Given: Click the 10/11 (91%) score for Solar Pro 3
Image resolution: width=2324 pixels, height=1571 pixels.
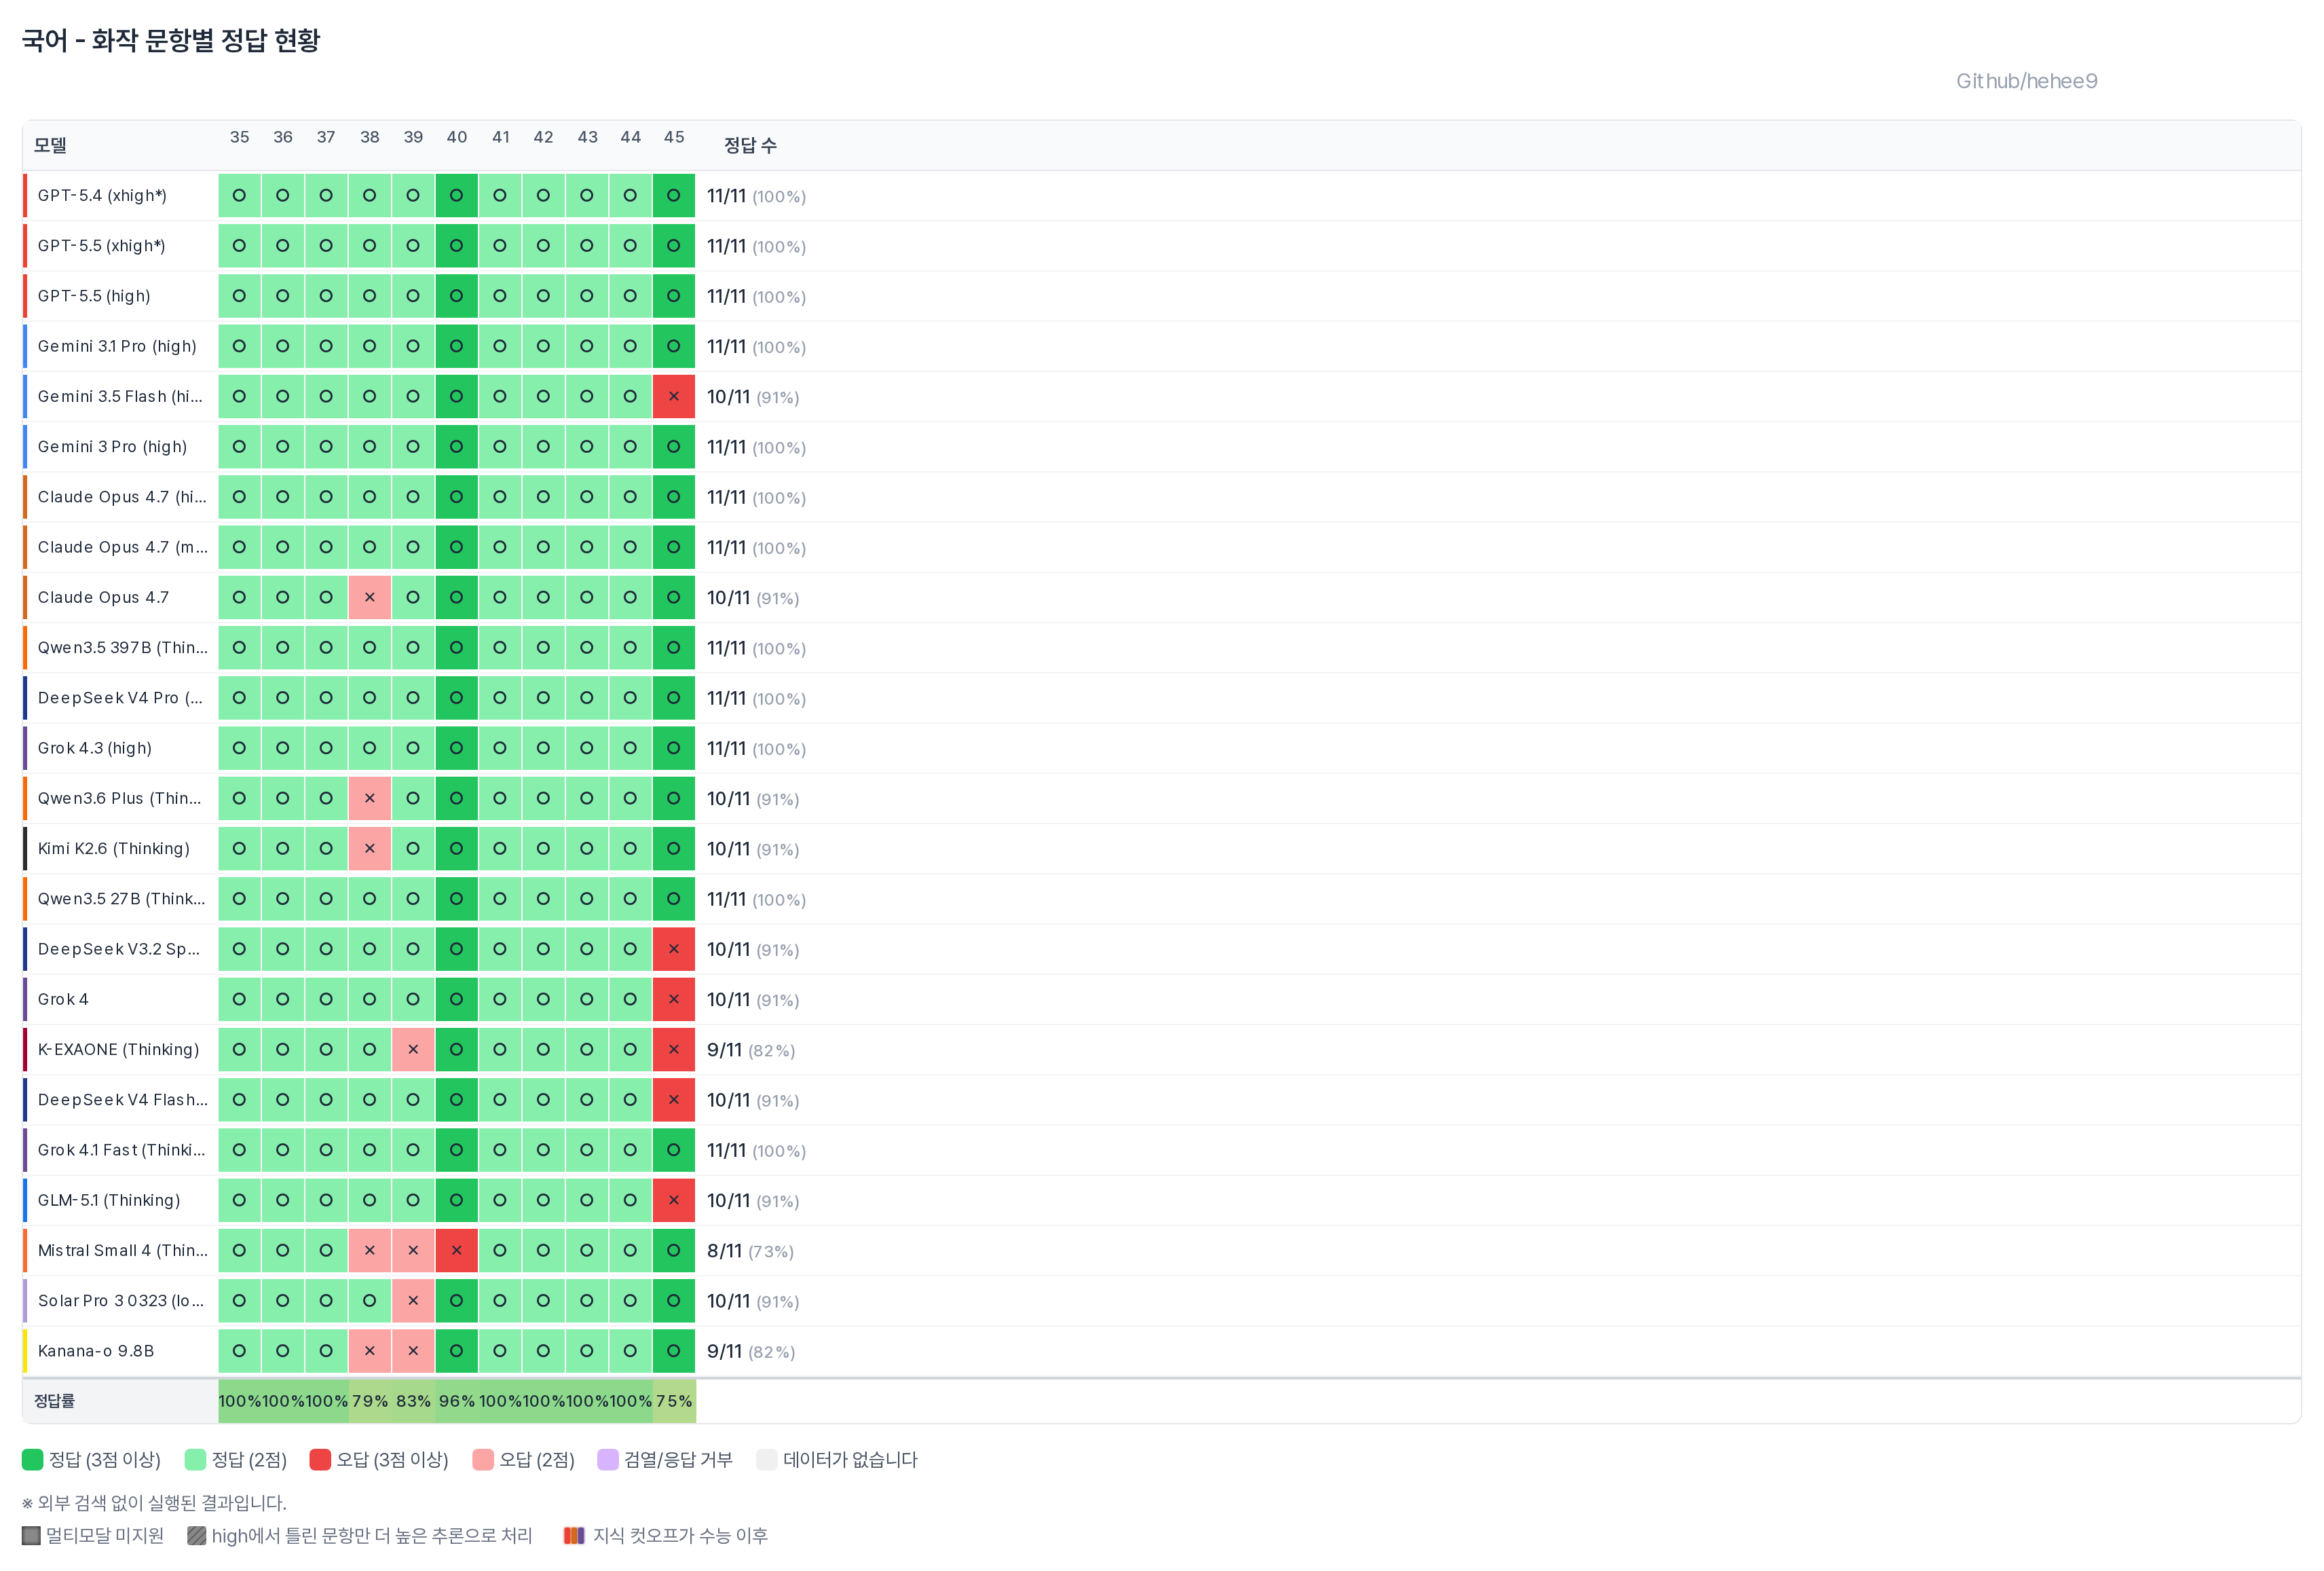Looking at the screenshot, I should click(753, 1301).
